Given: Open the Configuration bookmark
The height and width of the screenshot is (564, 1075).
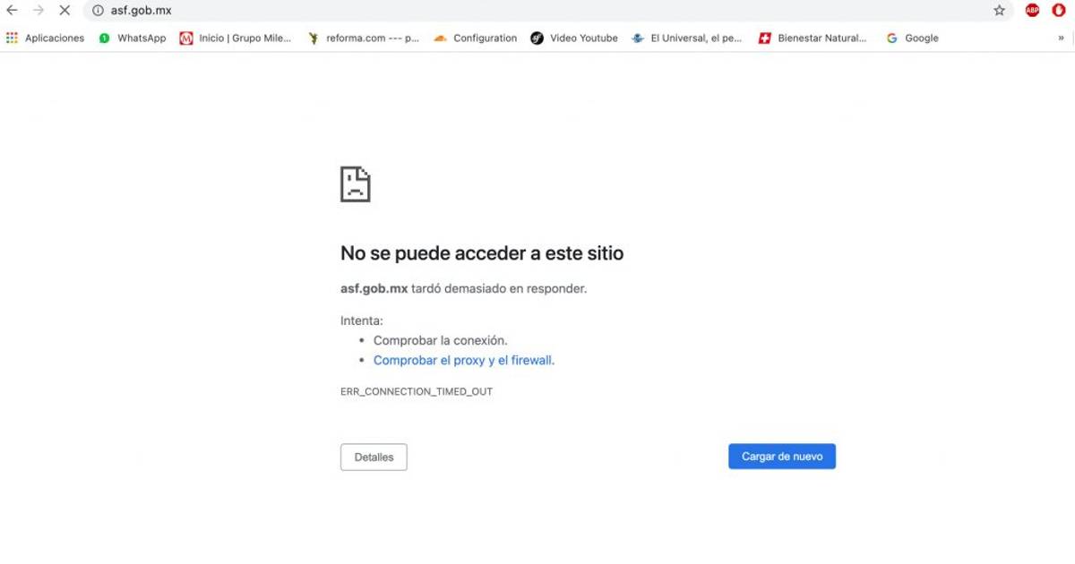Looking at the screenshot, I should tap(475, 38).
